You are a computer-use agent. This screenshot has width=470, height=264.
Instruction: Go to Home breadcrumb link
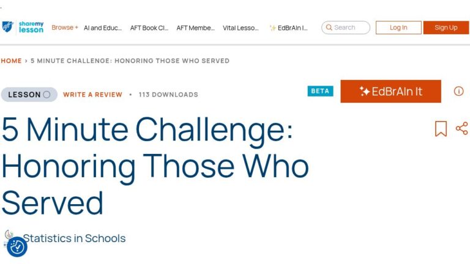coord(11,61)
